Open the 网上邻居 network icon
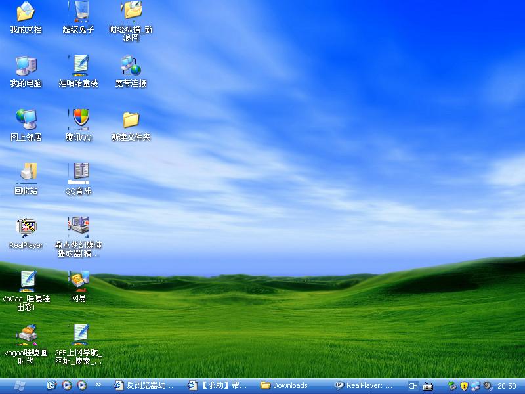525x394 pixels. [x=26, y=120]
